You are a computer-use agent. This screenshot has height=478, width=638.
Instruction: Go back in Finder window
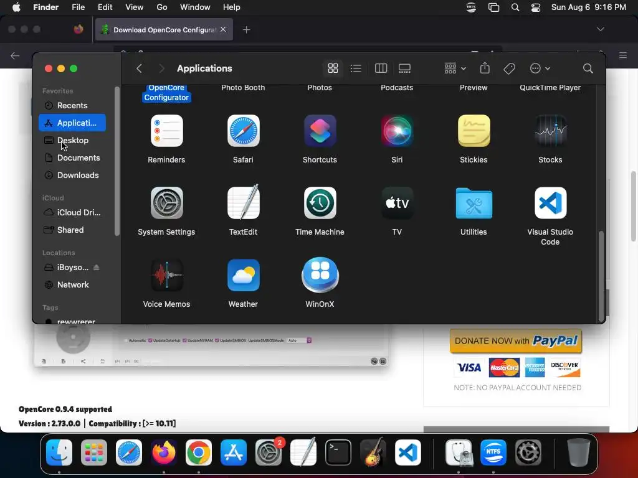pos(139,68)
